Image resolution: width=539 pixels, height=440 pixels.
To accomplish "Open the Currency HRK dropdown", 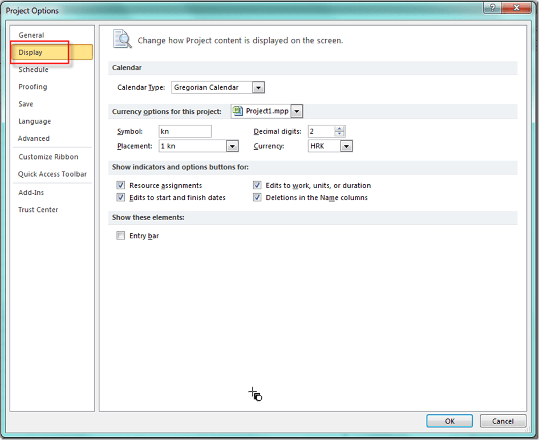I will pos(346,146).
